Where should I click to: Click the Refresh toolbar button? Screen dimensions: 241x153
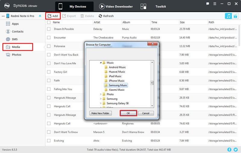click(x=106, y=16)
